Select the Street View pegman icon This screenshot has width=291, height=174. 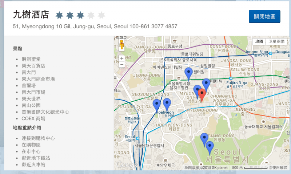[x=121, y=45]
